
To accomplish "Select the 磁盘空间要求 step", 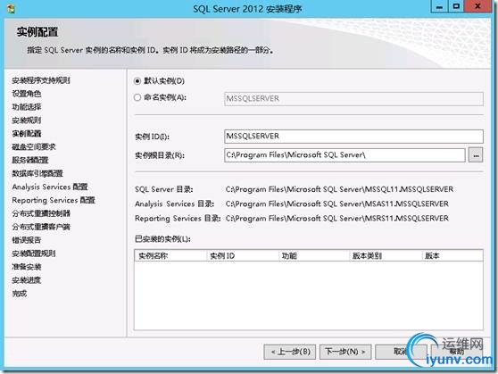I will (x=34, y=146).
